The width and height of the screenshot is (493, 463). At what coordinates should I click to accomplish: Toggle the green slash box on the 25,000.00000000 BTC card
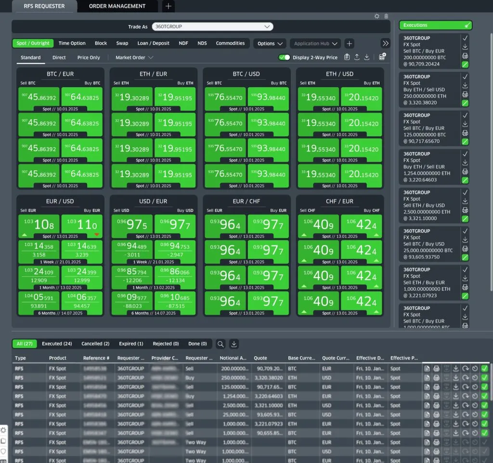(465, 257)
